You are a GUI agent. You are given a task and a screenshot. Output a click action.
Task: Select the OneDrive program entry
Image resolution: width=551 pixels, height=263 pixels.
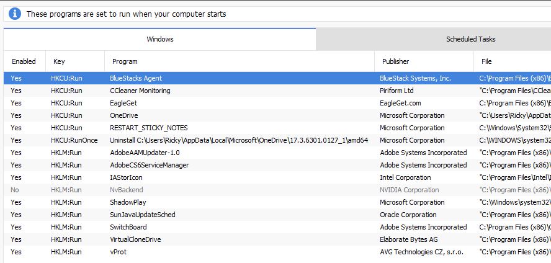pos(124,115)
